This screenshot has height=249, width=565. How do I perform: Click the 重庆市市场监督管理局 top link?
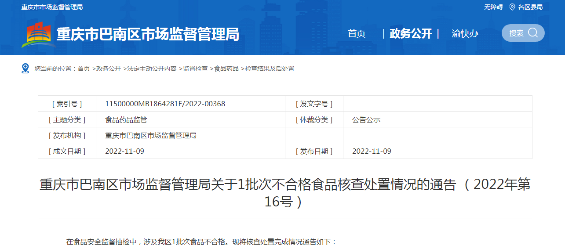(x=52, y=7)
